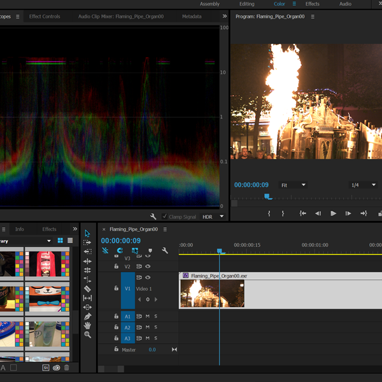The image size is (382, 382).
Task: Toggle the Clamp Signal checkbox
Action: pyautogui.click(x=164, y=216)
